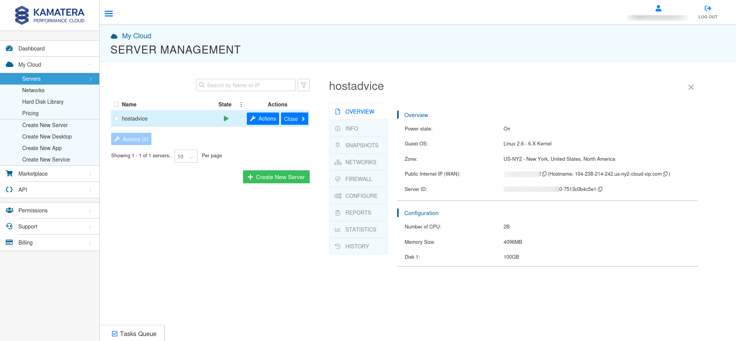The width and height of the screenshot is (736, 341).
Task: Expand the Permissions sidebar menu
Action: pyautogui.click(x=90, y=210)
